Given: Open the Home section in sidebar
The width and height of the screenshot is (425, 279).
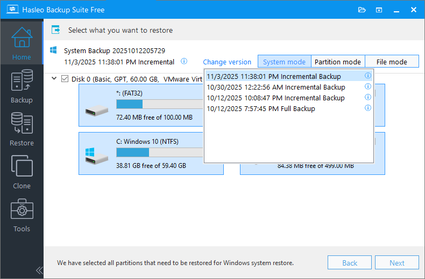Looking at the screenshot, I should click(22, 43).
